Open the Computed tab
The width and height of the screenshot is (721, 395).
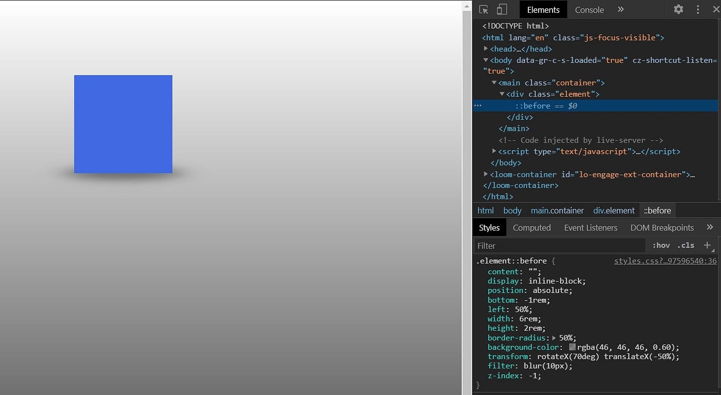tap(531, 227)
